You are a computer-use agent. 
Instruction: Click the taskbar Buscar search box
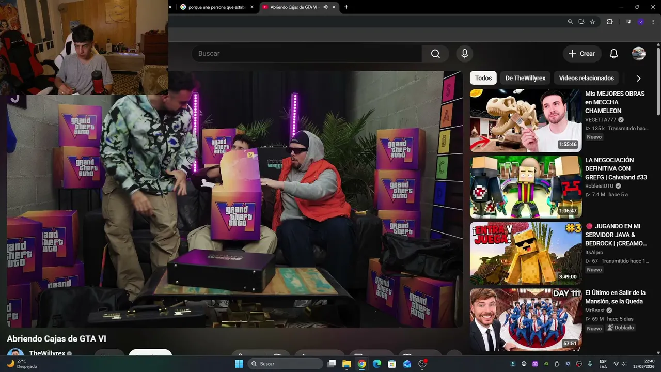pyautogui.click(x=285, y=364)
